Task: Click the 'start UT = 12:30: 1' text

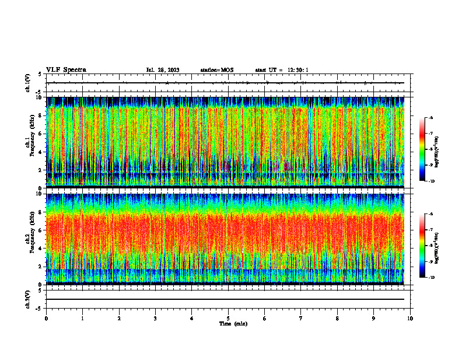Action: pos(281,70)
